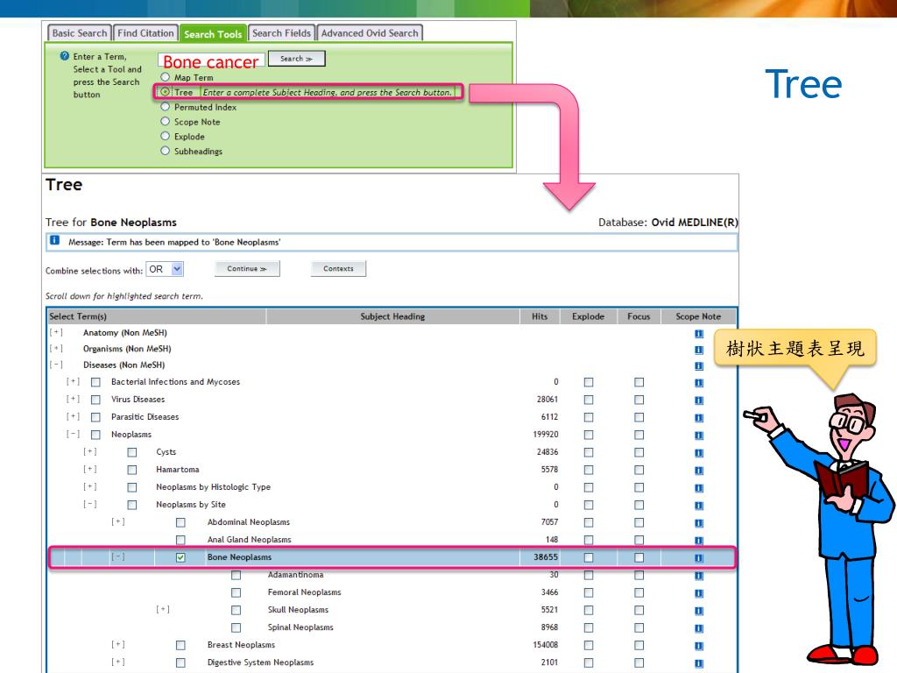Open Scope Note icon for Breast Neoplasms
This screenshot has width=897, height=673.
tap(699, 645)
